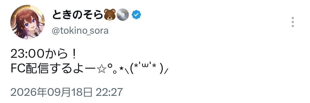Open the anime girl profile avatar
This screenshot has height=103, width=310.
pos(28,22)
